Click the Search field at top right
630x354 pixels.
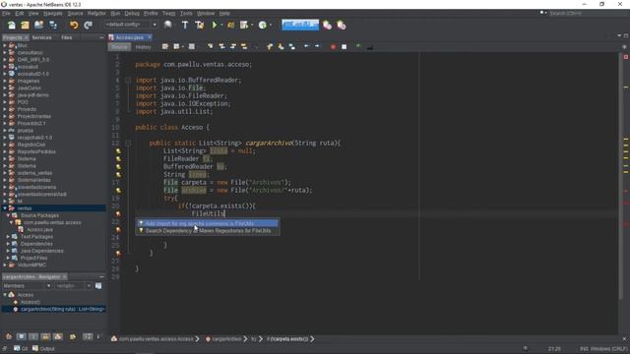[583, 13]
